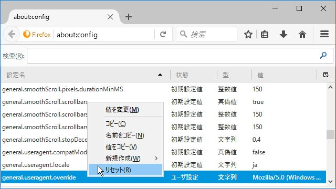This screenshot has height=189, width=336.
Task: Click the value ja cell
Action: tap(255, 165)
